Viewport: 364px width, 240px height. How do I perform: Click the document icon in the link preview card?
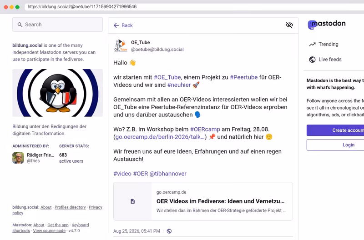coord(132,201)
